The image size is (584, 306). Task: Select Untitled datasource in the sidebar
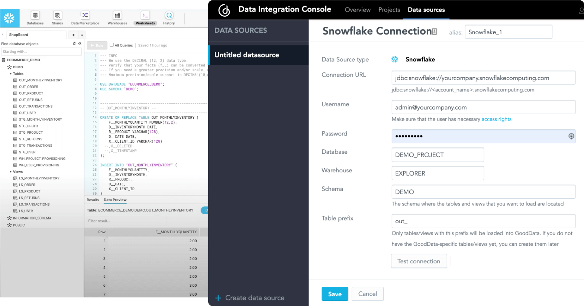(259, 55)
